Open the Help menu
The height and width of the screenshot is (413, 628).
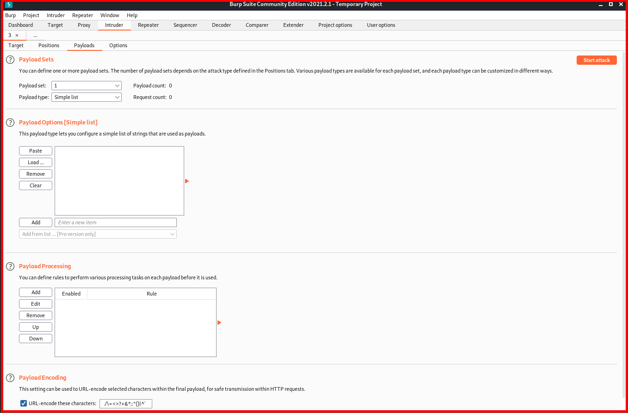(x=132, y=15)
